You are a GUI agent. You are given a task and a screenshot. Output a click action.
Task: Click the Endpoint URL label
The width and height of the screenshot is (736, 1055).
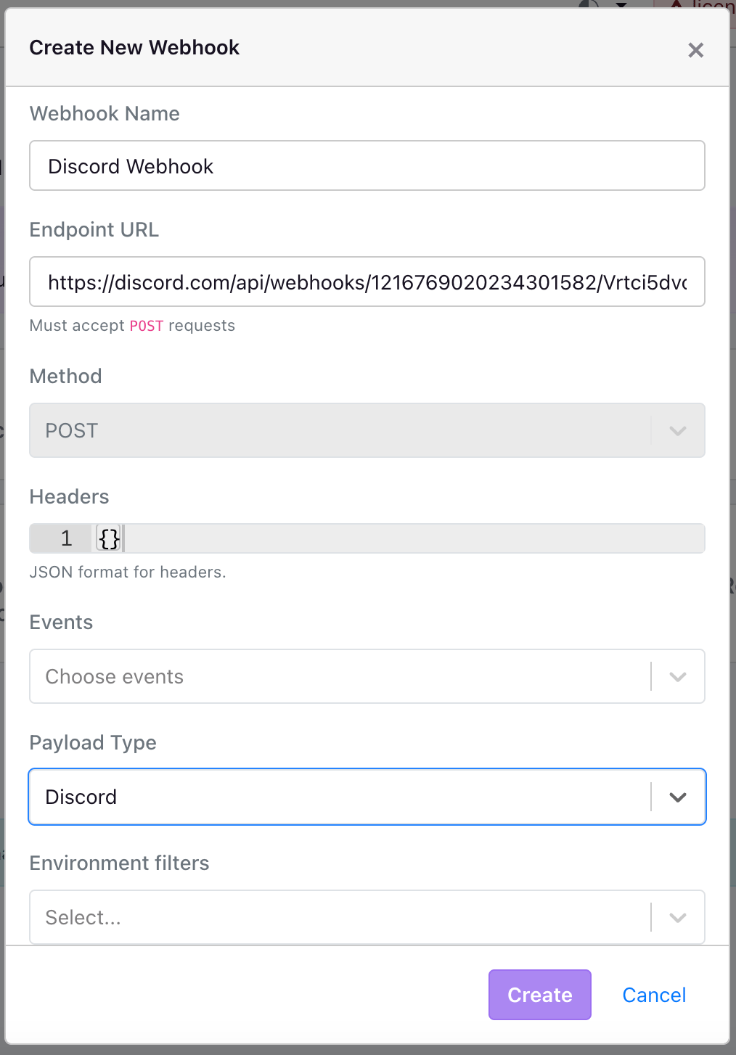[x=94, y=229]
